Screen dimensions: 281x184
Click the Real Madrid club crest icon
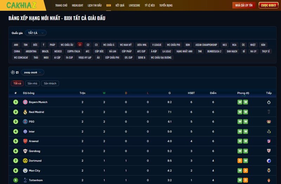click(x=25, y=112)
